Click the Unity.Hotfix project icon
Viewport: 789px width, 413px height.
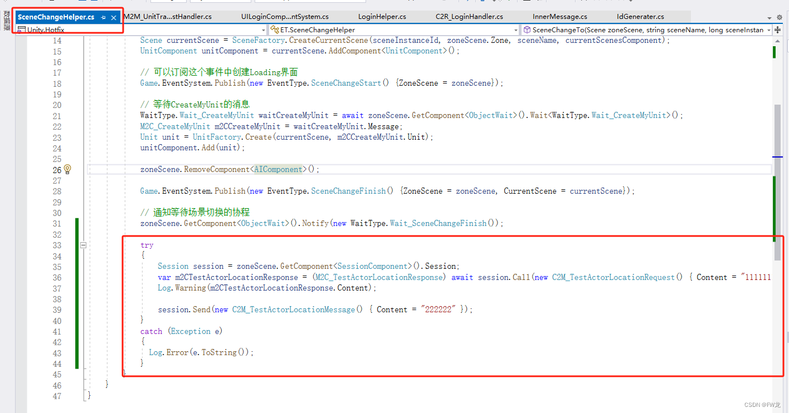coord(21,29)
